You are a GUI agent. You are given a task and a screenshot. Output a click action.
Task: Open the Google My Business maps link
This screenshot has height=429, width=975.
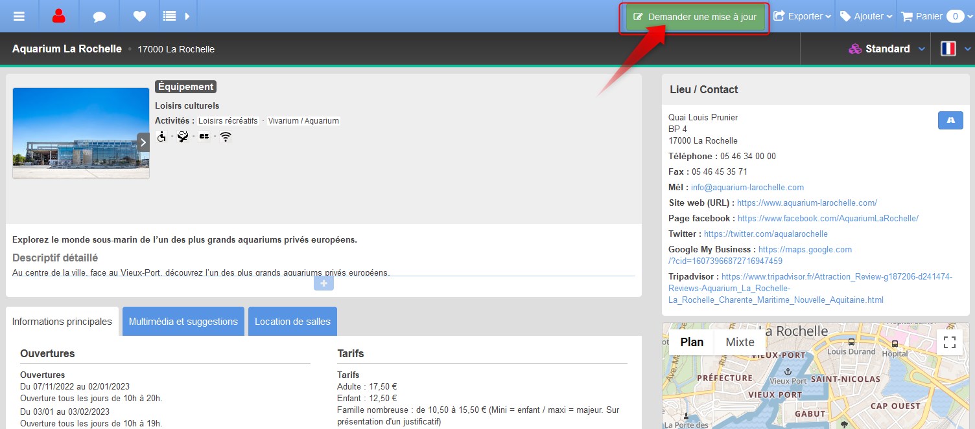(x=805, y=249)
